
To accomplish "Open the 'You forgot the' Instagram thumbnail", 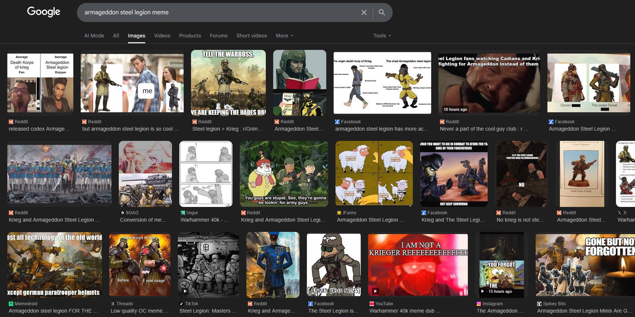I will pos(502,265).
